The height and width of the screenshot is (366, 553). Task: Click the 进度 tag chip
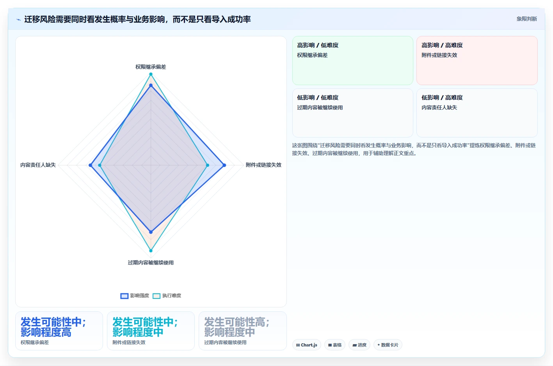359,345
